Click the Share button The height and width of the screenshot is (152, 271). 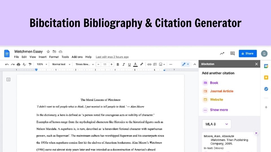pyautogui.click(x=248, y=53)
